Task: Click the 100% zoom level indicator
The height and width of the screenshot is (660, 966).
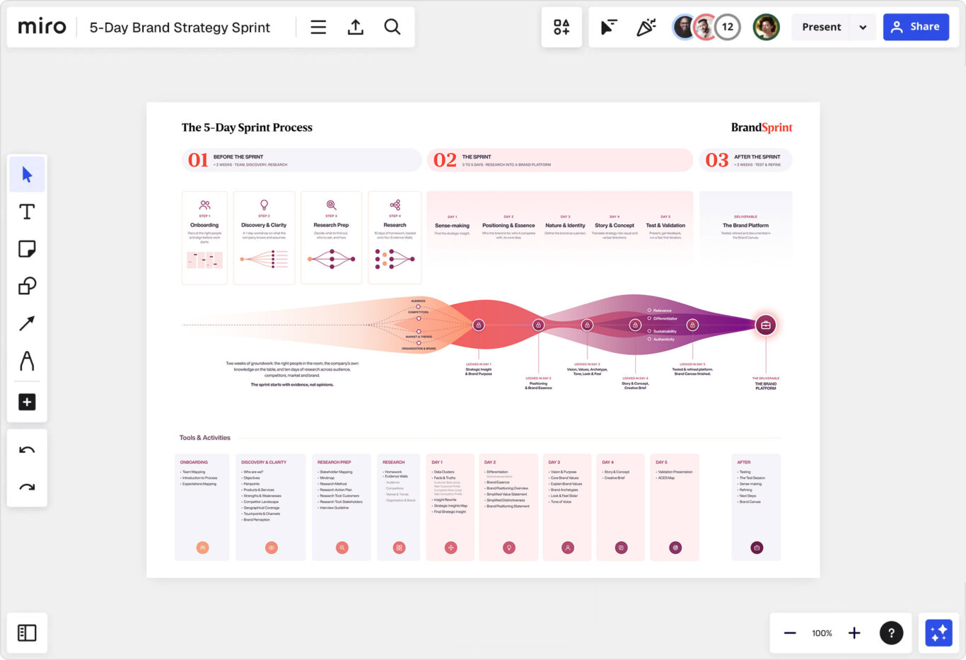Action: [822, 633]
